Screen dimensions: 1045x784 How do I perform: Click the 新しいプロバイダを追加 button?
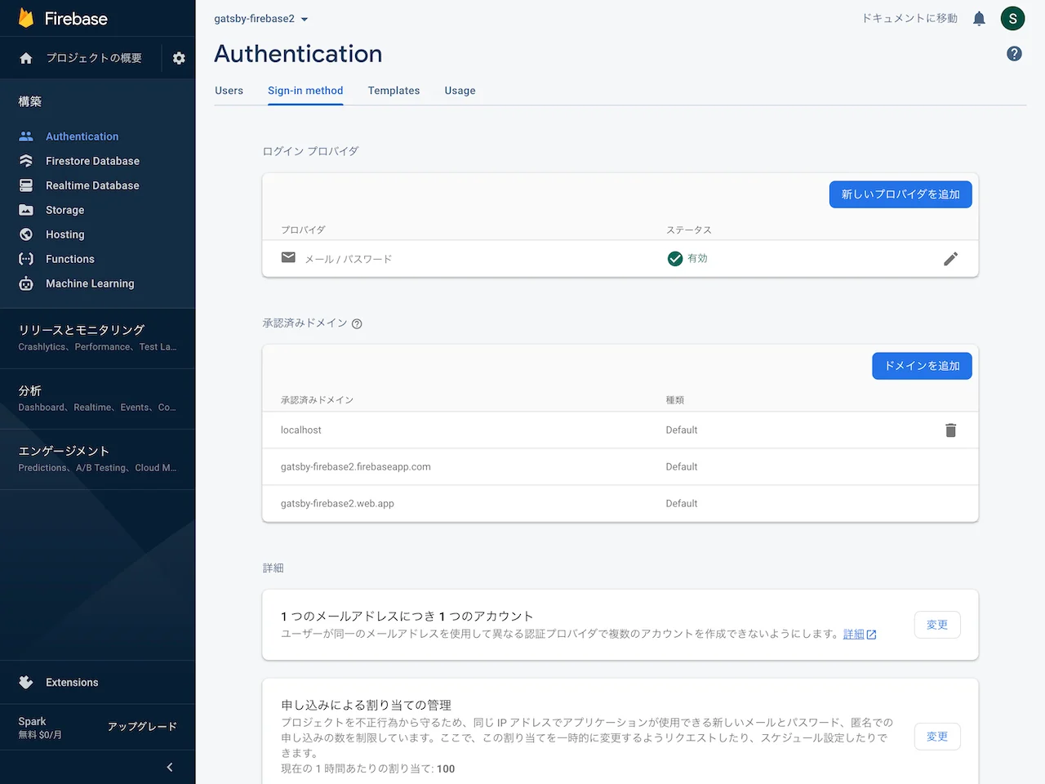900,194
